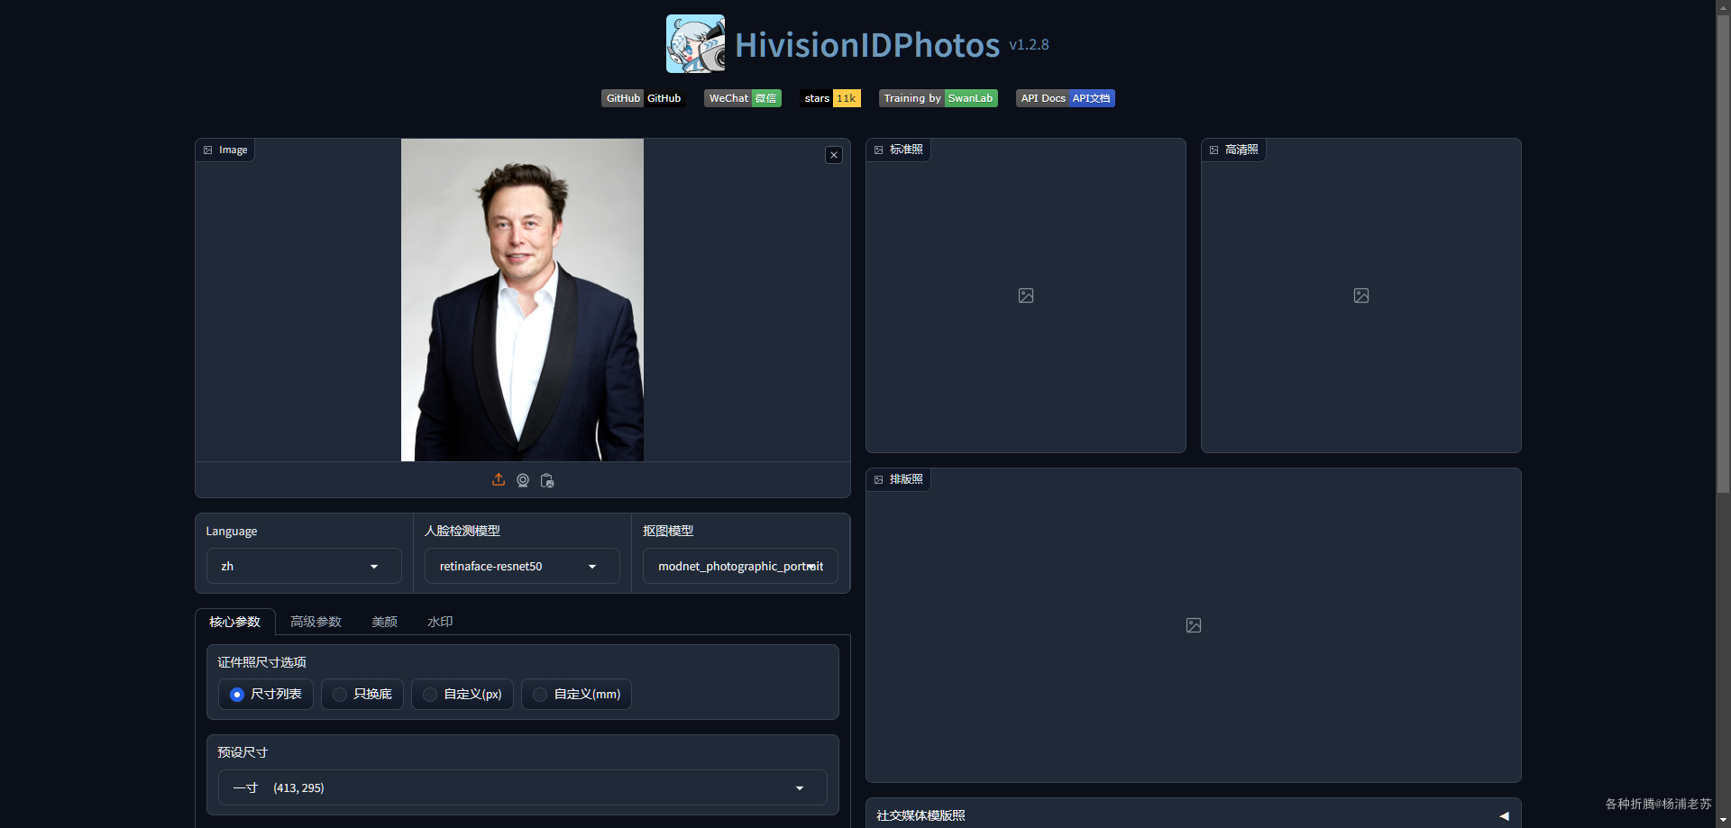Click the placeholder icon in 高清照 panel

(x=1361, y=296)
